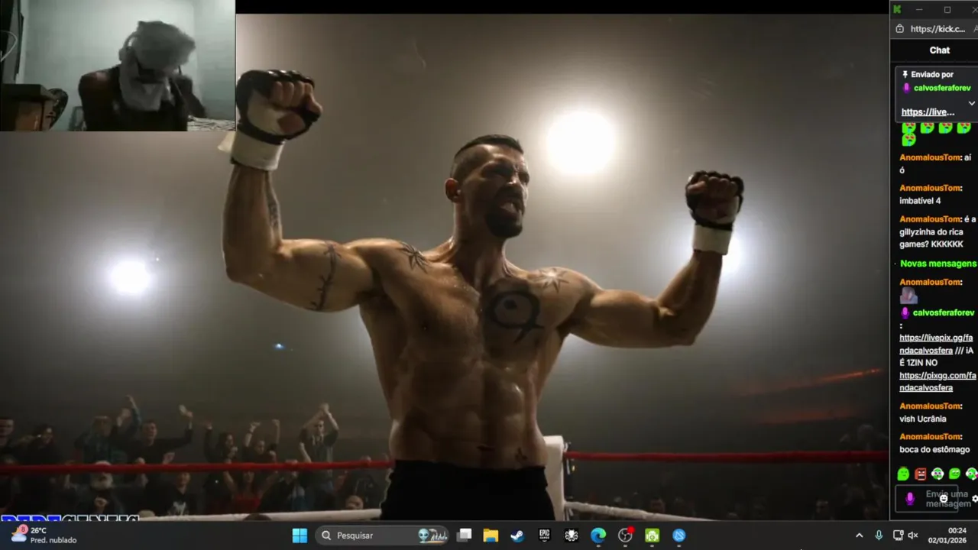This screenshot has width=978, height=550.
Task: Click the microphone icon in system tray
Action: 879,535
